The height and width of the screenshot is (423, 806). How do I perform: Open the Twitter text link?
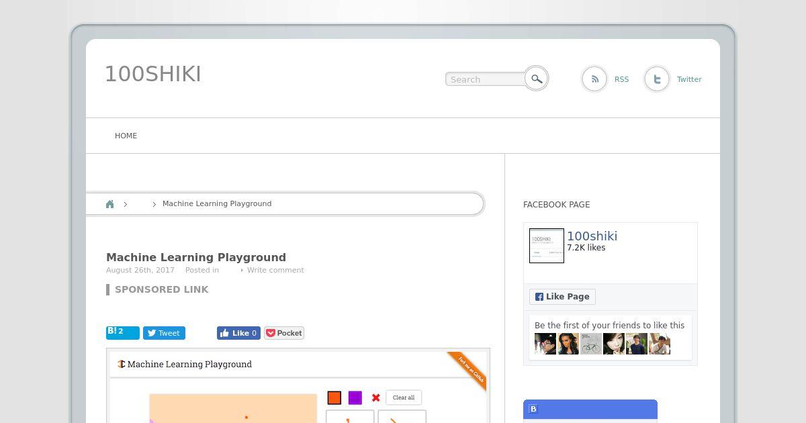coord(689,79)
